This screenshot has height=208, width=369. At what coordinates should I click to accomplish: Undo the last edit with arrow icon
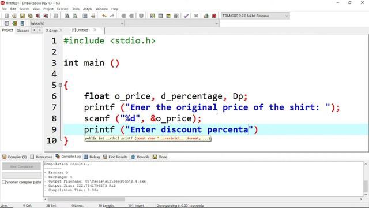(x=104, y=16)
